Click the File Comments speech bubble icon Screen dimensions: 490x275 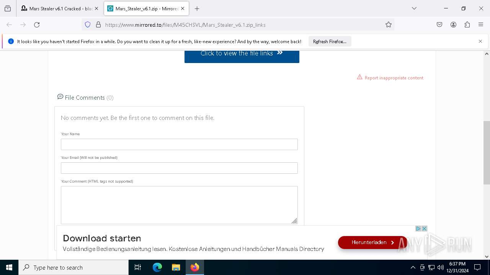click(60, 97)
